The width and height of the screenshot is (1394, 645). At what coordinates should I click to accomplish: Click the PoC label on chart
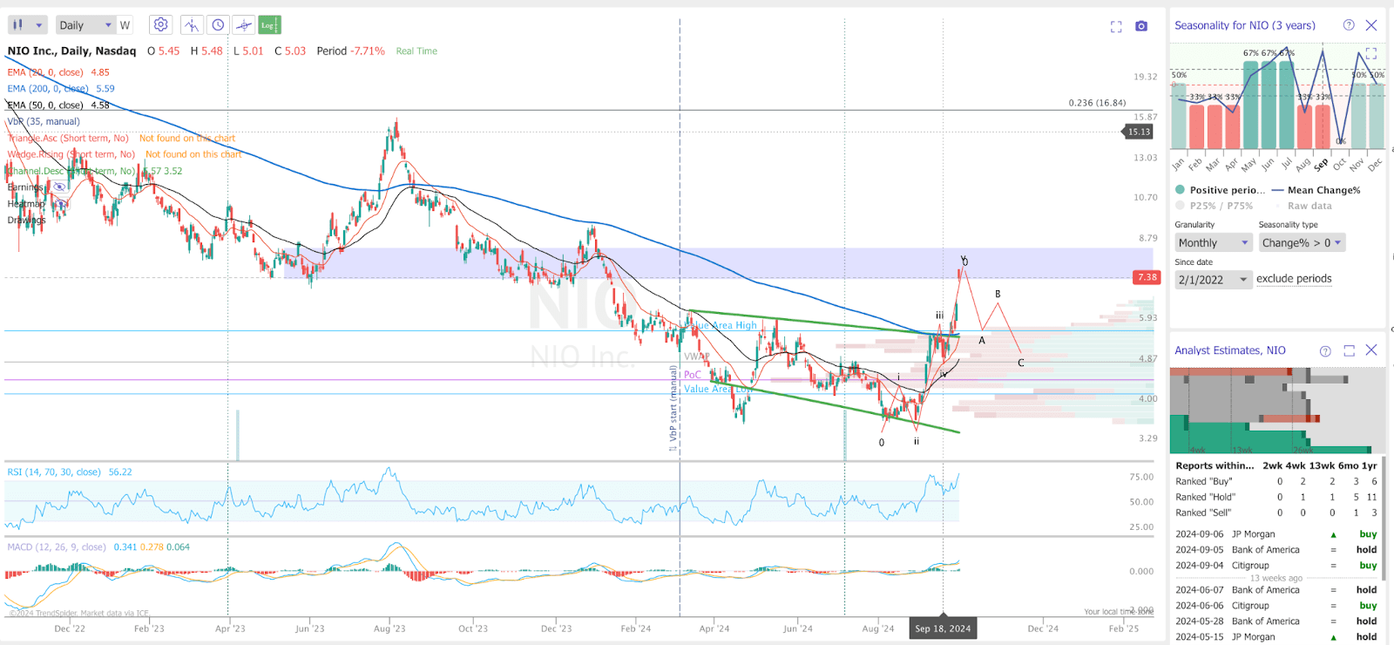pyautogui.click(x=693, y=375)
